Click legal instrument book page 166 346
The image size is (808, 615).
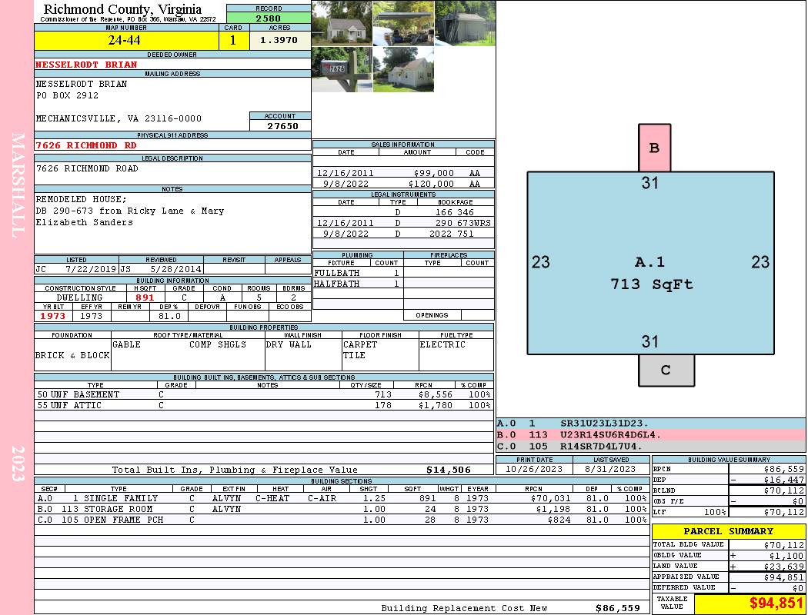[455, 212]
